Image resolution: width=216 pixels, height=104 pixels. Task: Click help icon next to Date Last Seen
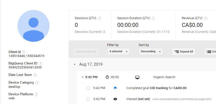point(35,75)
